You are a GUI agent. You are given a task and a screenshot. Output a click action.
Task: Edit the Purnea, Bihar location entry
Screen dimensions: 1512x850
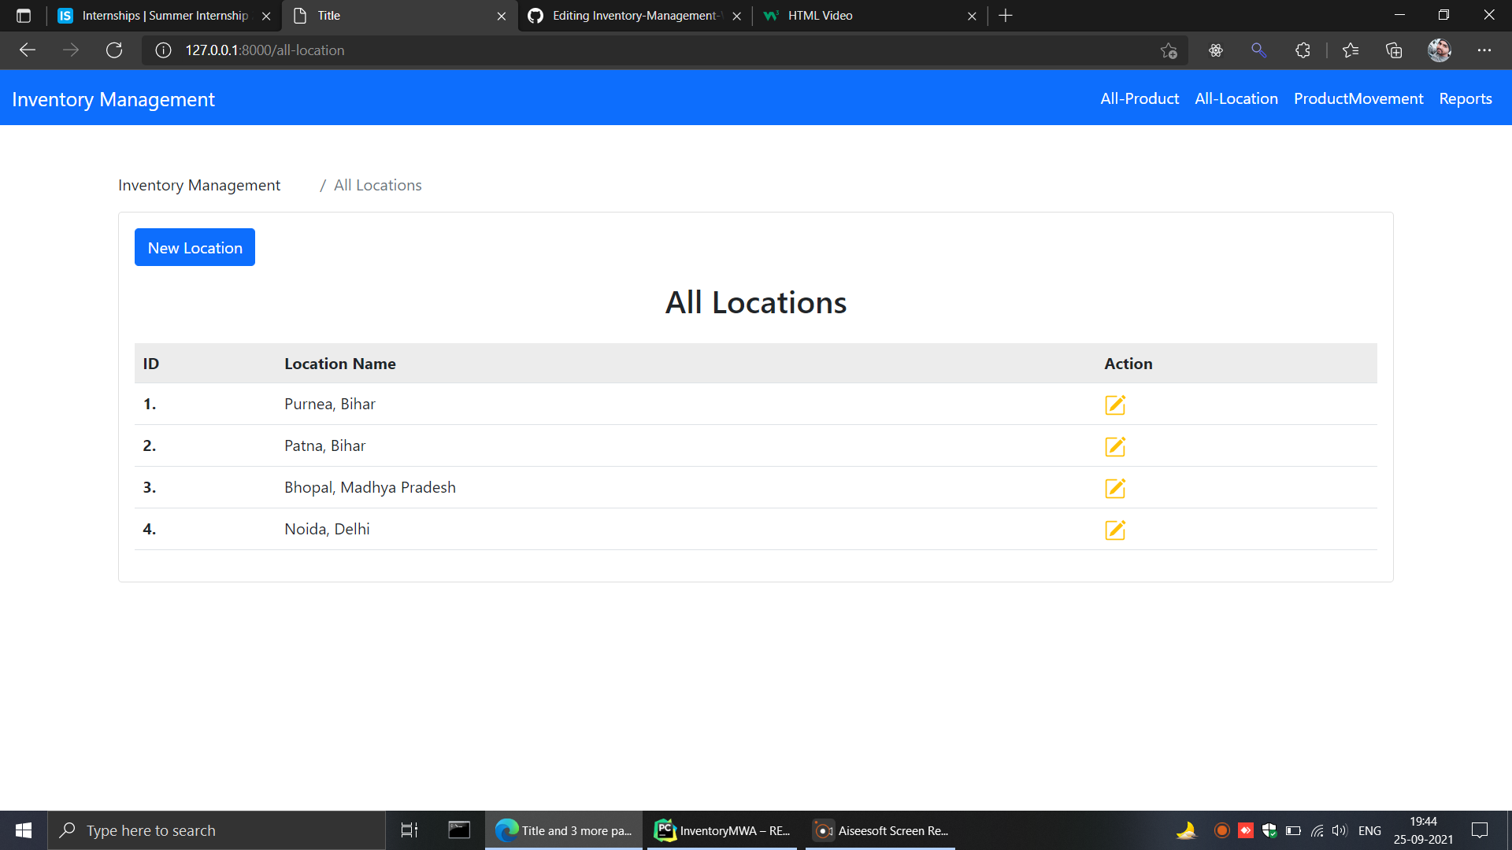point(1115,405)
